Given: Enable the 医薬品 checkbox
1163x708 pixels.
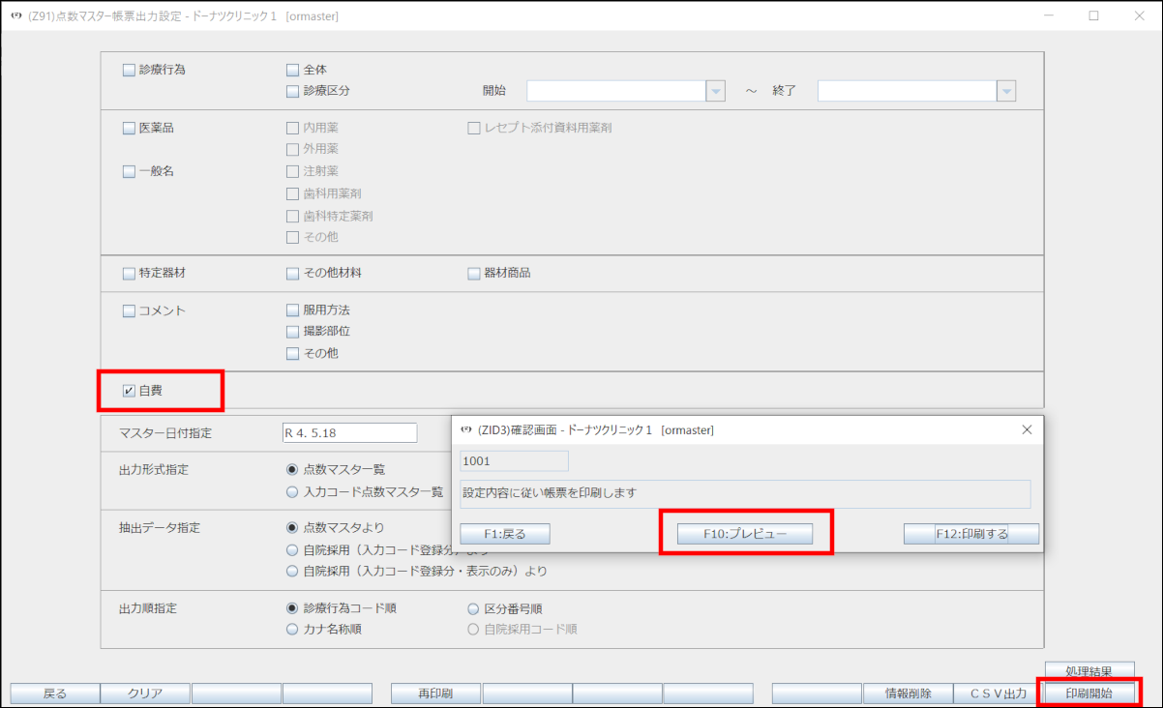Looking at the screenshot, I should click(130, 128).
